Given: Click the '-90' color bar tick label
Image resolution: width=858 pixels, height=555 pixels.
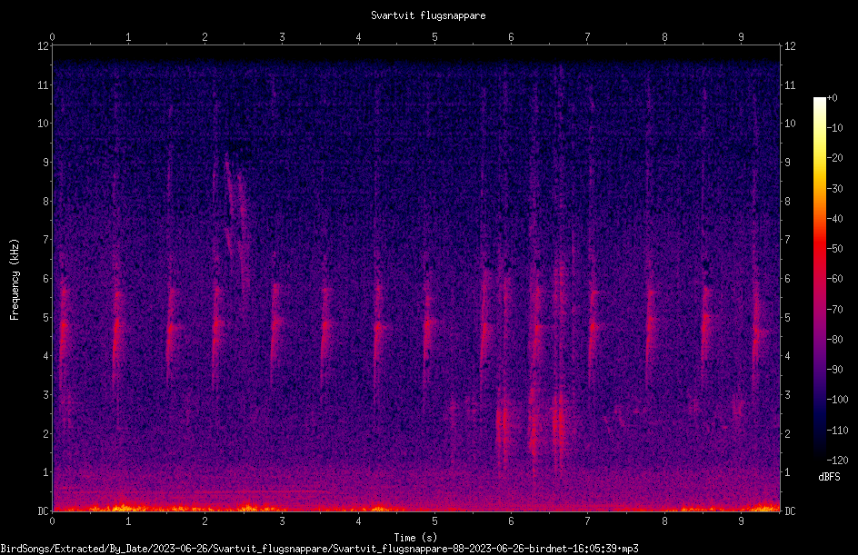Looking at the screenshot, I should point(834,370).
